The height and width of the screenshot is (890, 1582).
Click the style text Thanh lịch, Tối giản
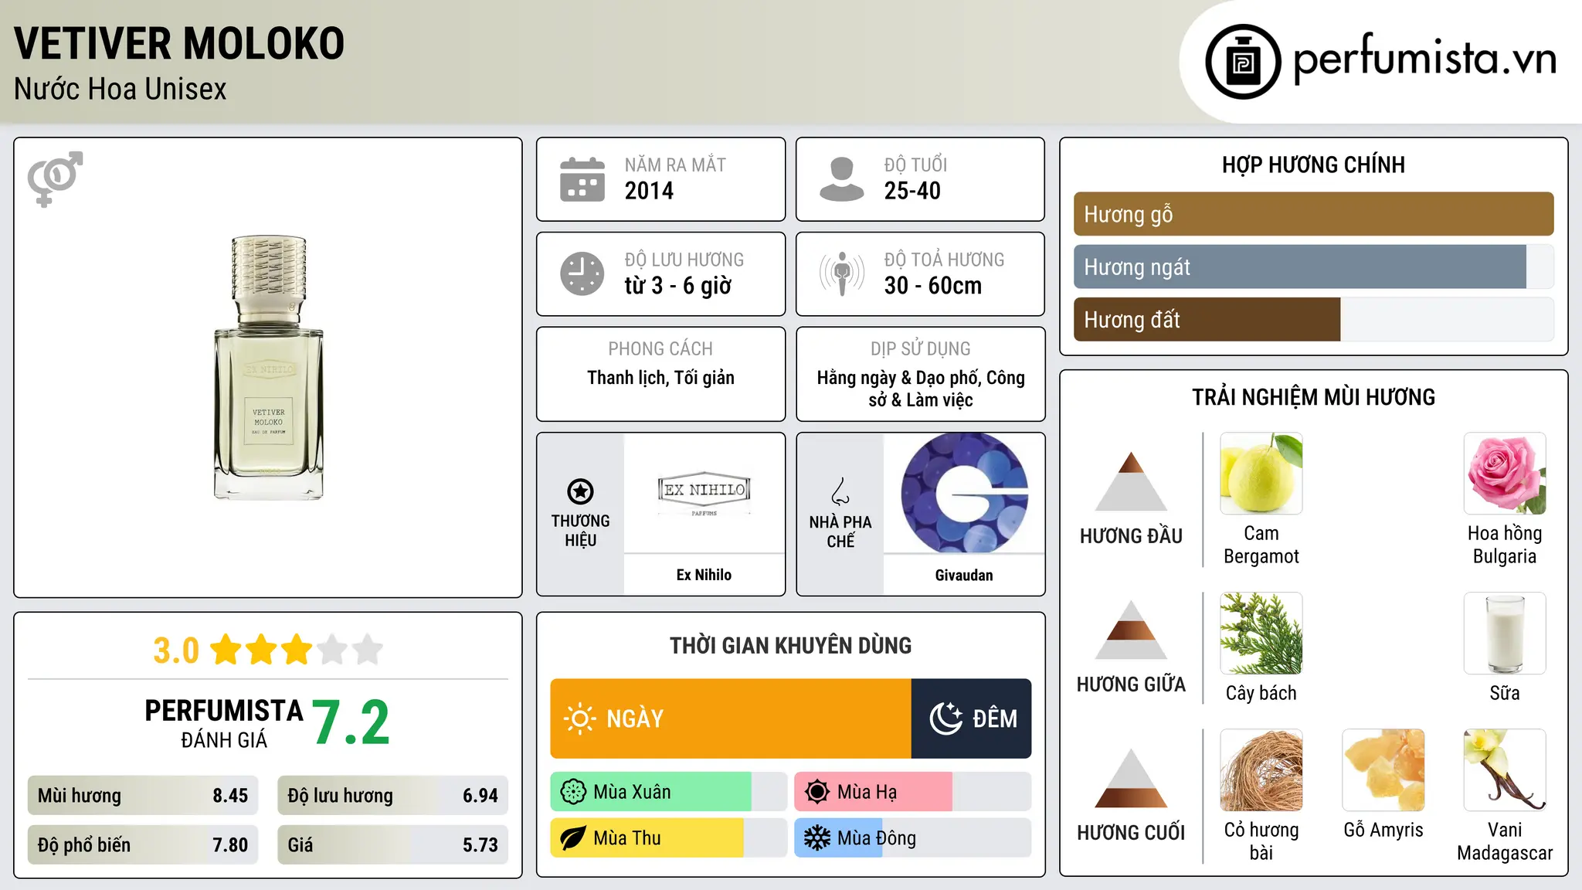[660, 378]
